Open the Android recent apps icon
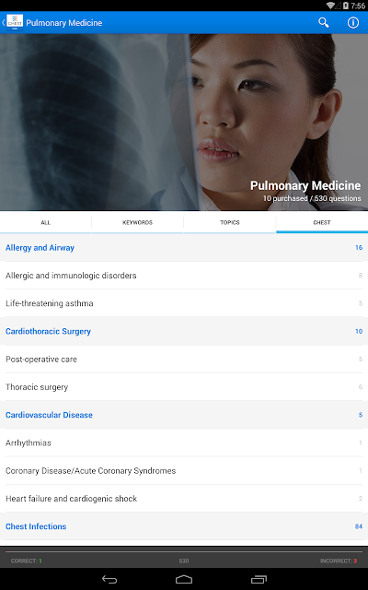This screenshot has width=368, height=590. 259,580
